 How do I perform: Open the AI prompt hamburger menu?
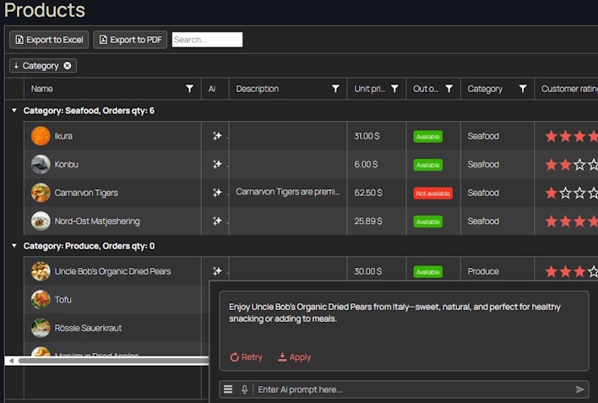point(228,389)
